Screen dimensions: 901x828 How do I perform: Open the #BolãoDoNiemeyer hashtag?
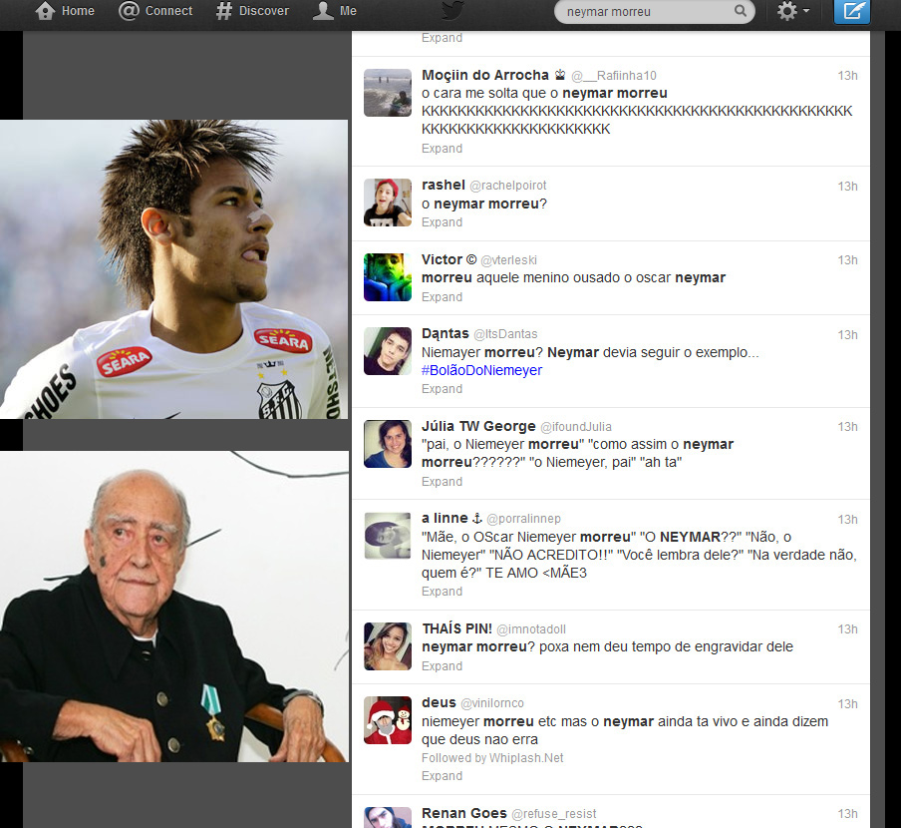coord(481,370)
